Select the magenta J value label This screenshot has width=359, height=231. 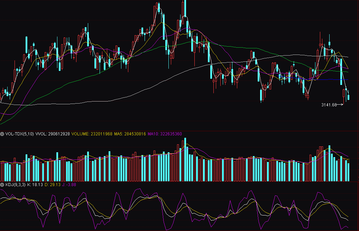68,185
